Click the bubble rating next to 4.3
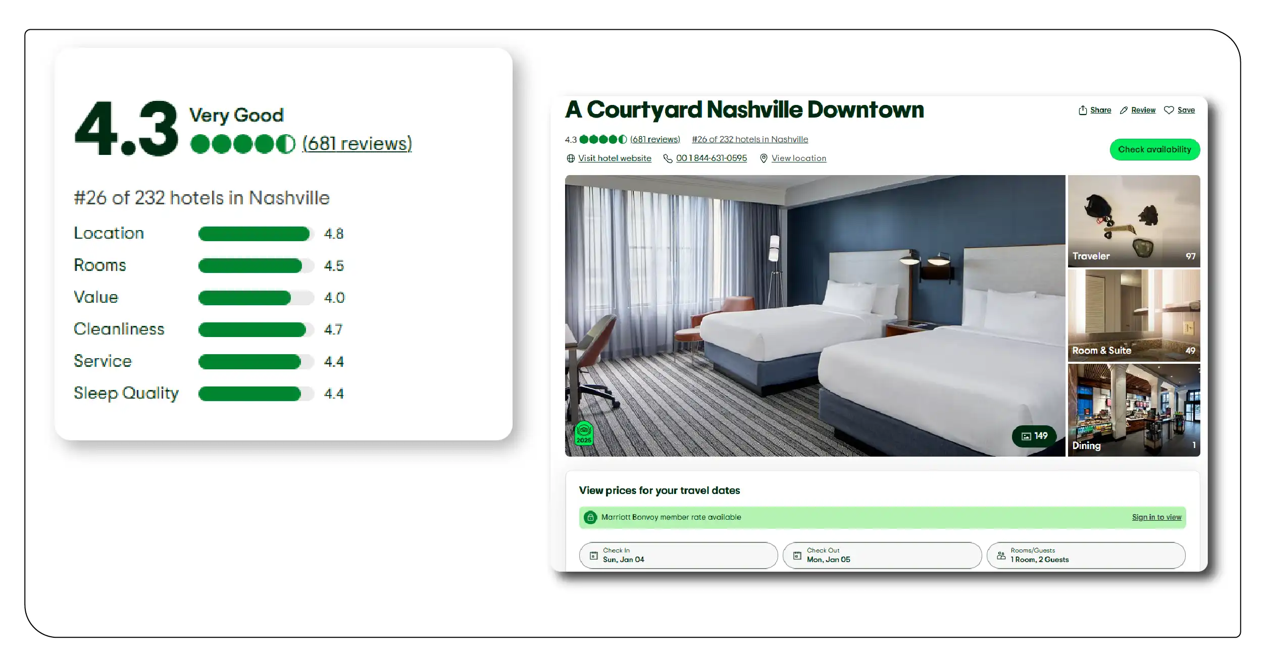 (x=602, y=139)
